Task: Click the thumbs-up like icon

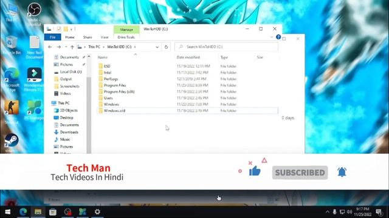Action: pos(255,171)
